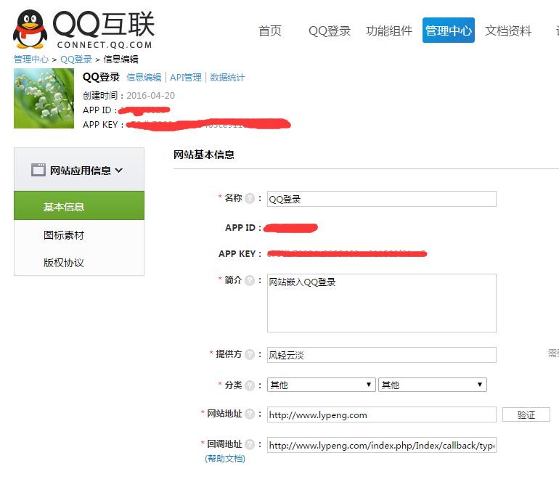Click the help icon beside 提供方

point(250,354)
